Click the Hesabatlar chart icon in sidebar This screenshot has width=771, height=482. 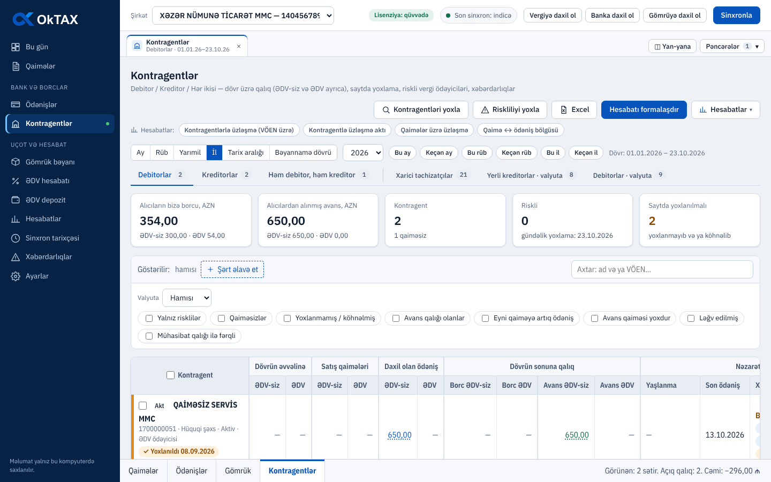(x=16, y=219)
